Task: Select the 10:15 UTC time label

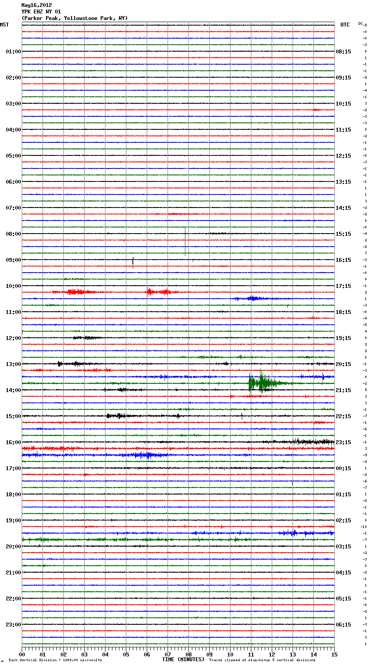Action: [x=343, y=104]
